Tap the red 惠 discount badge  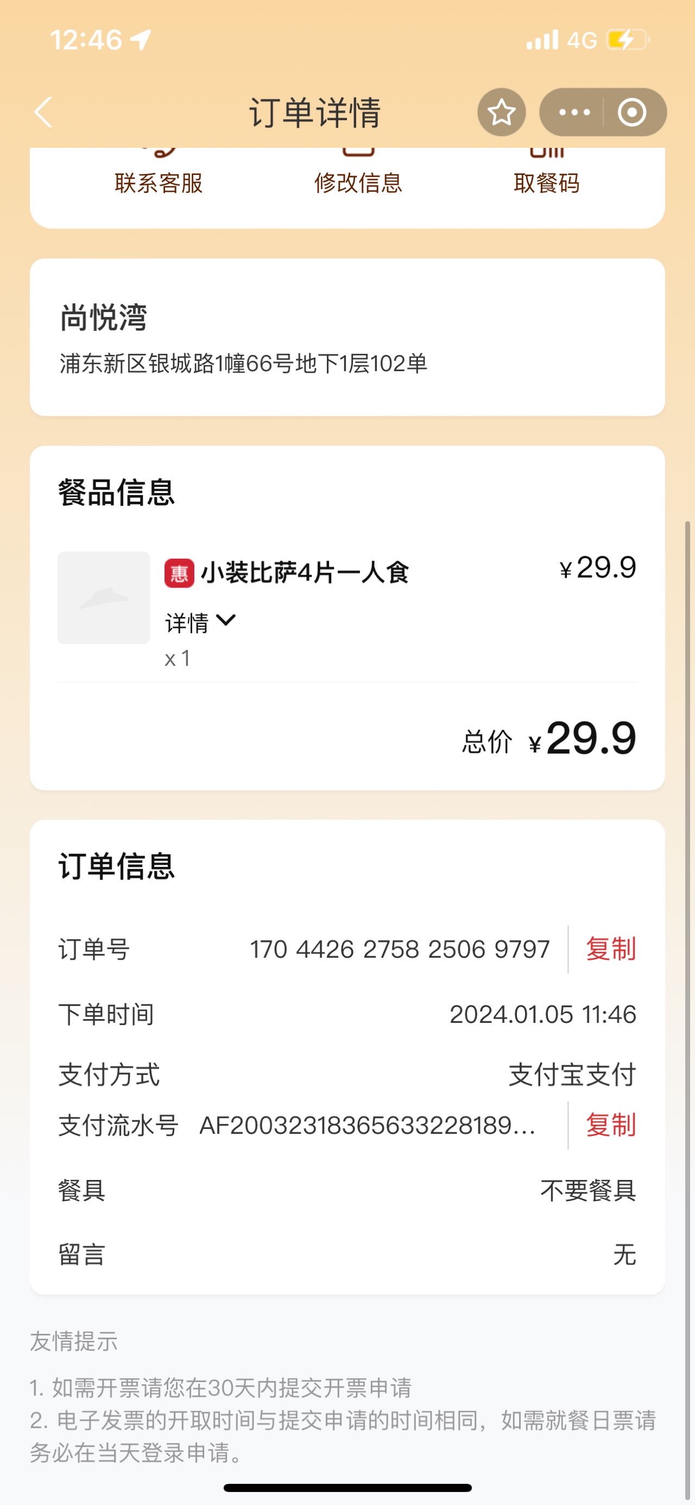coord(179,573)
